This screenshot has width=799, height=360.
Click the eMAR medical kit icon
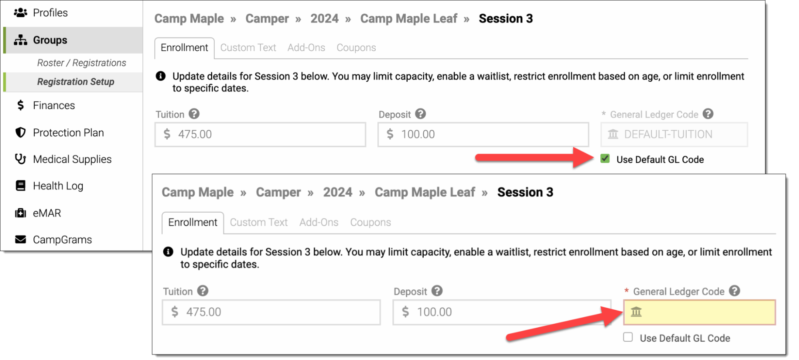click(20, 213)
